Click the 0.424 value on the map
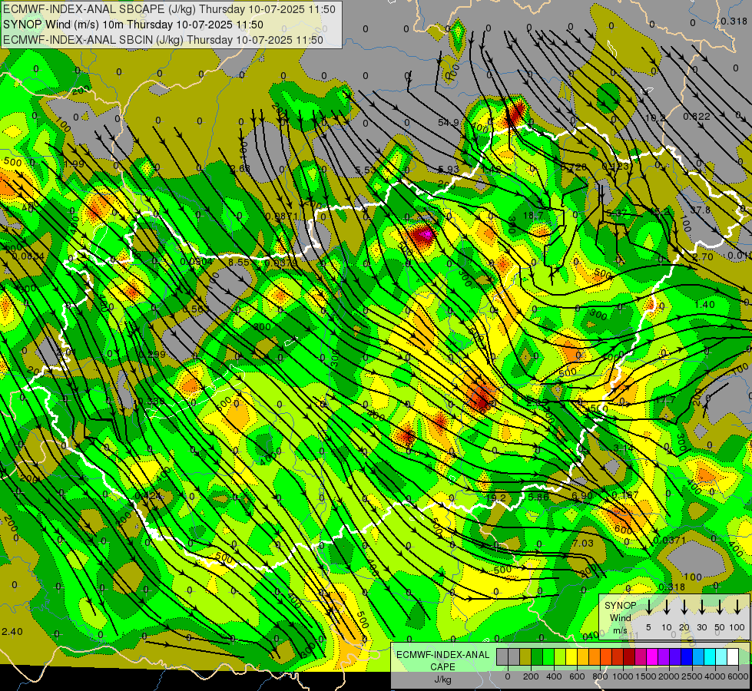Viewport: 752px width, 691px height. point(148,496)
